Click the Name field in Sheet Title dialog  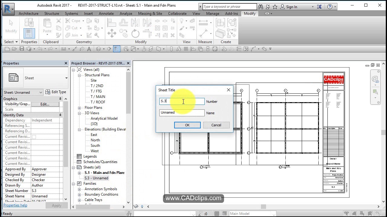coord(181,113)
